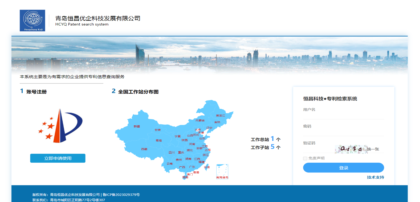
Task: Select 西藏 province on the map
Action: [x=144, y=149]
